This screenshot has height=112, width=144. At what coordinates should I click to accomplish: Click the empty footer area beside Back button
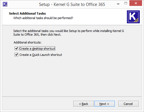tap(37, 104)
